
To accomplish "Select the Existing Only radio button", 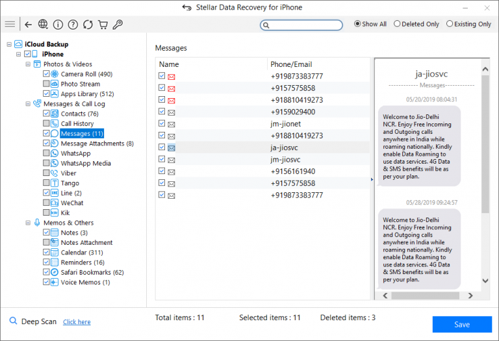I will pyautogui.click(x=450, y=24).
